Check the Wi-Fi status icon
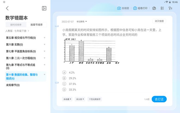 [167, 2]
